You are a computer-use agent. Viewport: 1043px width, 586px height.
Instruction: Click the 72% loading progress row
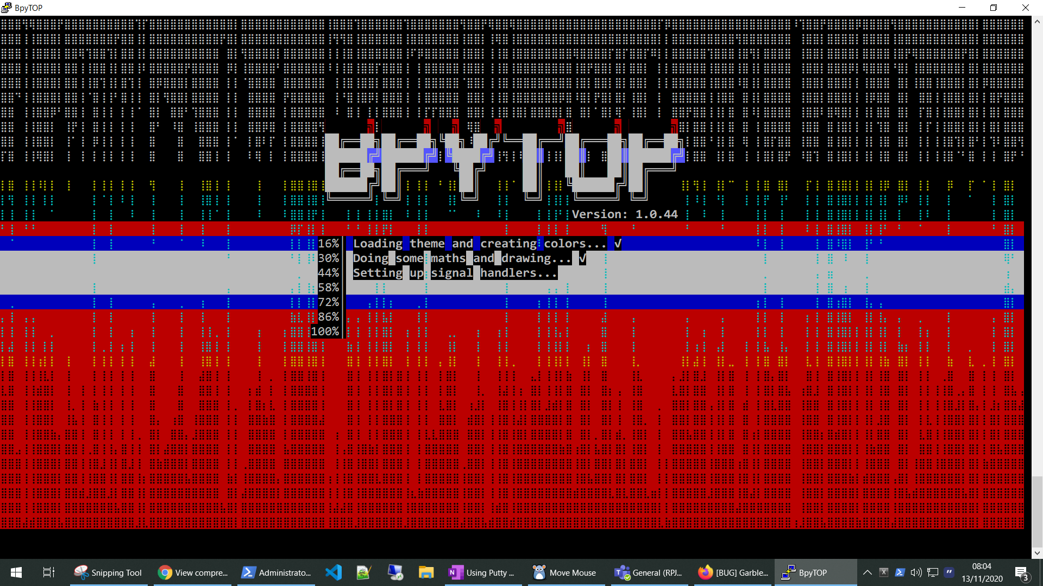point(328,302)
